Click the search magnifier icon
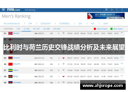This screenshot has width=128, height=92. [117, 10]
